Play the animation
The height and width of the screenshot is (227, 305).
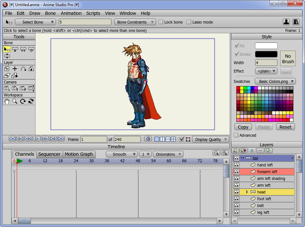(36, 139)
